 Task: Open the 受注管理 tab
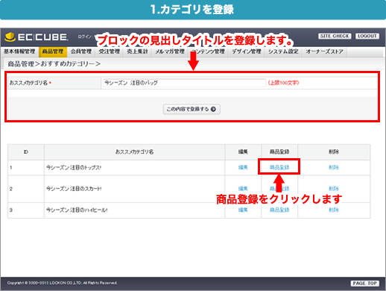point(110,51)
